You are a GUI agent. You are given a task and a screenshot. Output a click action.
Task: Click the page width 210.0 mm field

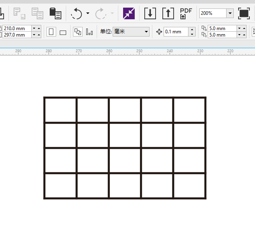click(x=17, y=29)
